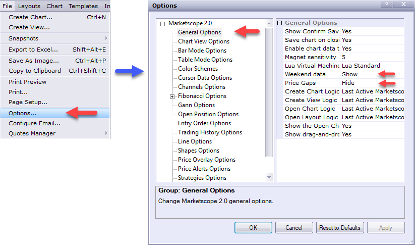Click the Options dialog help button
This screenshot has width=415, height=245.
coord(387,4)
